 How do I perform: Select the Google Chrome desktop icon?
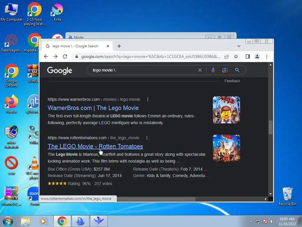[12, 76]
